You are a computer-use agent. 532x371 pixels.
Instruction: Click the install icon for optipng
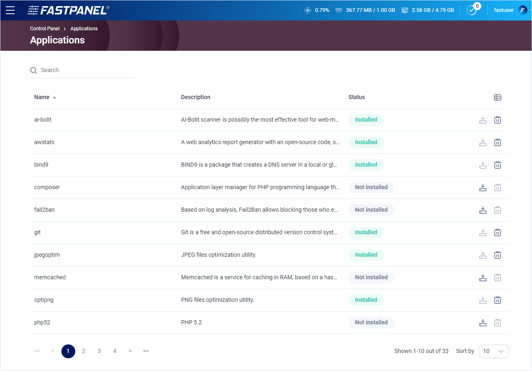coord(483,300)
